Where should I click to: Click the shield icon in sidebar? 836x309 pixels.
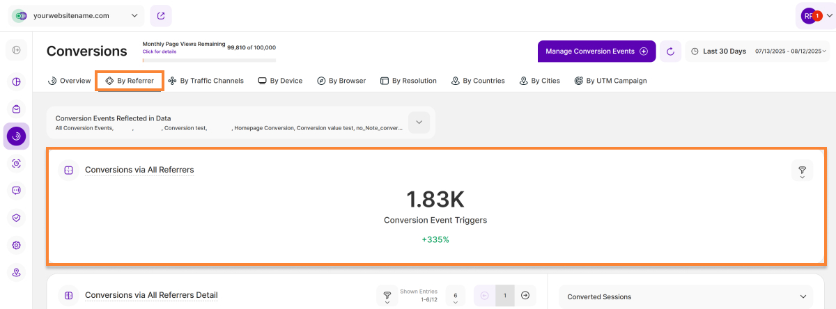[x=16, y=218]
